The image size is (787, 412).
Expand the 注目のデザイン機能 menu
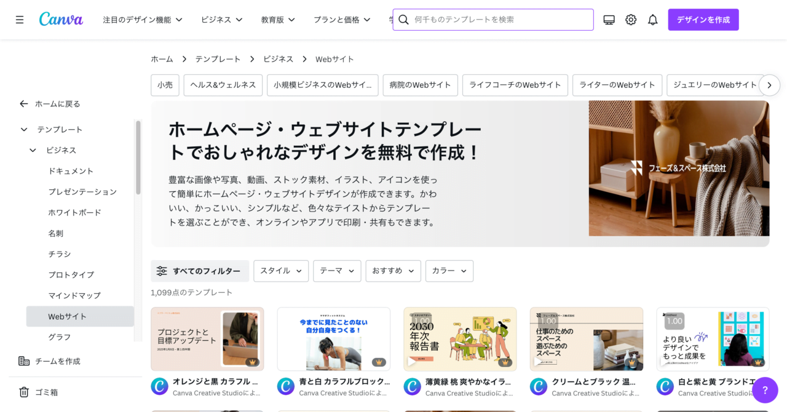[143, 20]
